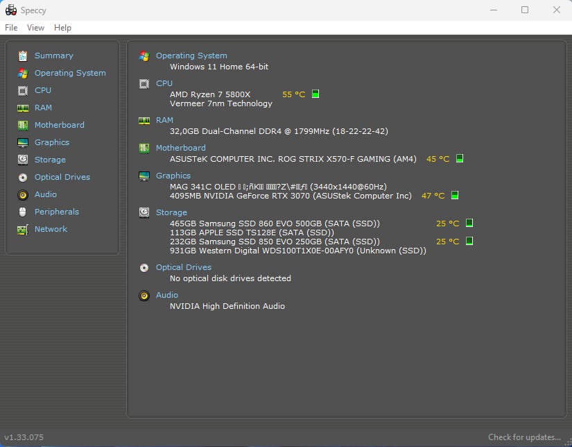Screen dimensions: 572x447
Task: Click the Operating System flag icon in sidebar
Action: (23, 74)
